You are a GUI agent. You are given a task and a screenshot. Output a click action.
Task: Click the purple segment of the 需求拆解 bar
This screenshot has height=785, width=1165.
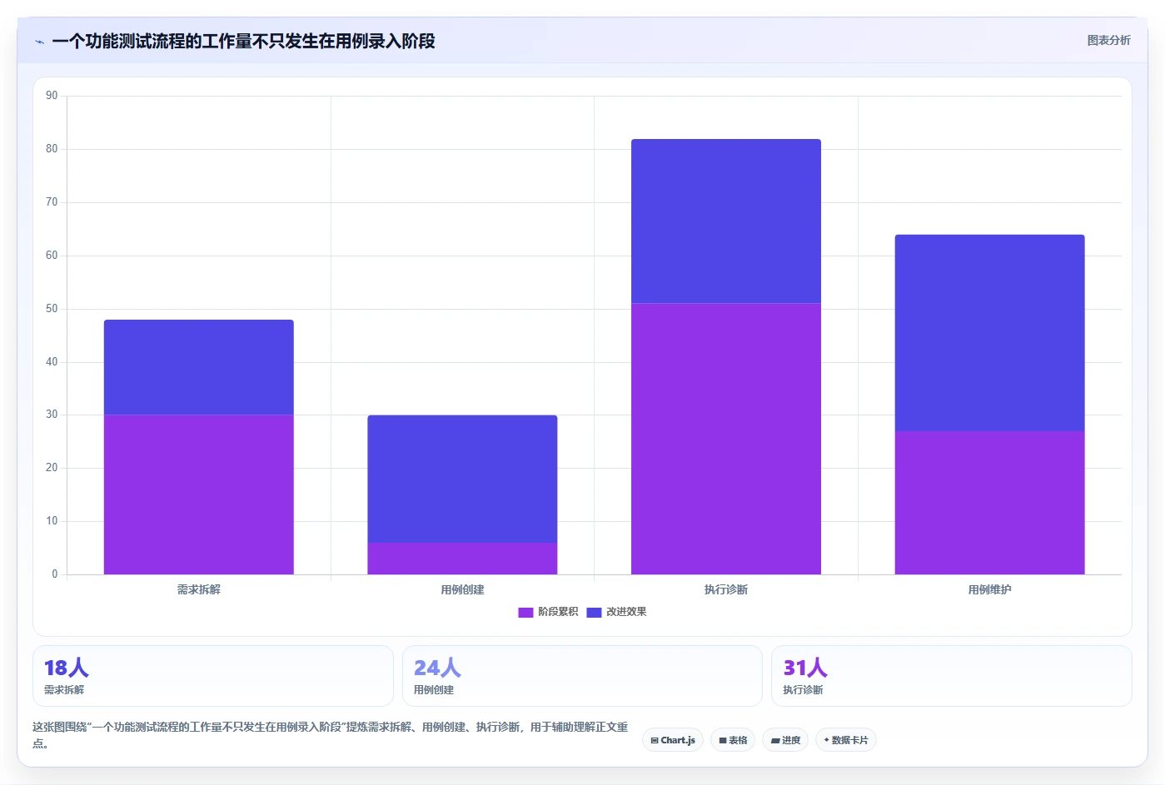(199, 494)
